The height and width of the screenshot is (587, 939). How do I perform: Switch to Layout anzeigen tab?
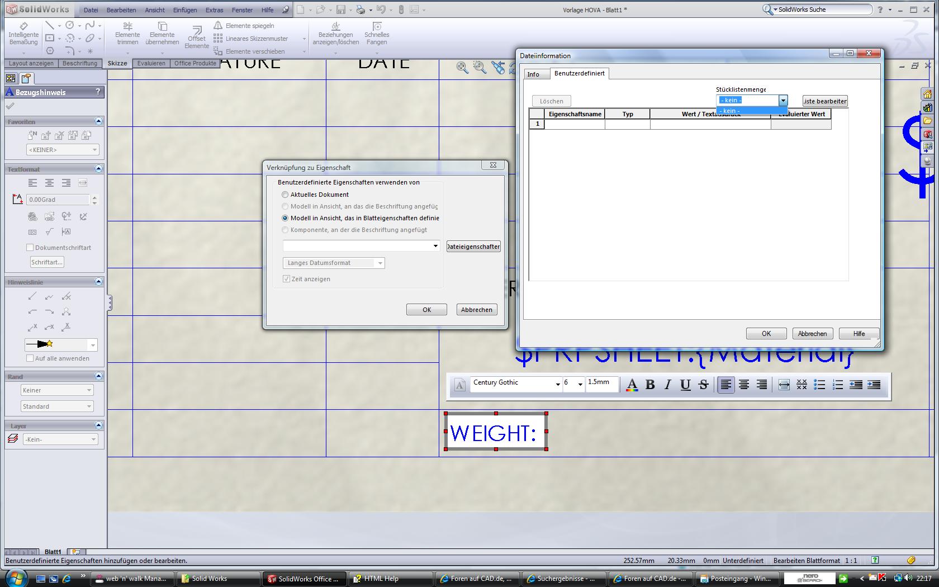pos(31,63)
